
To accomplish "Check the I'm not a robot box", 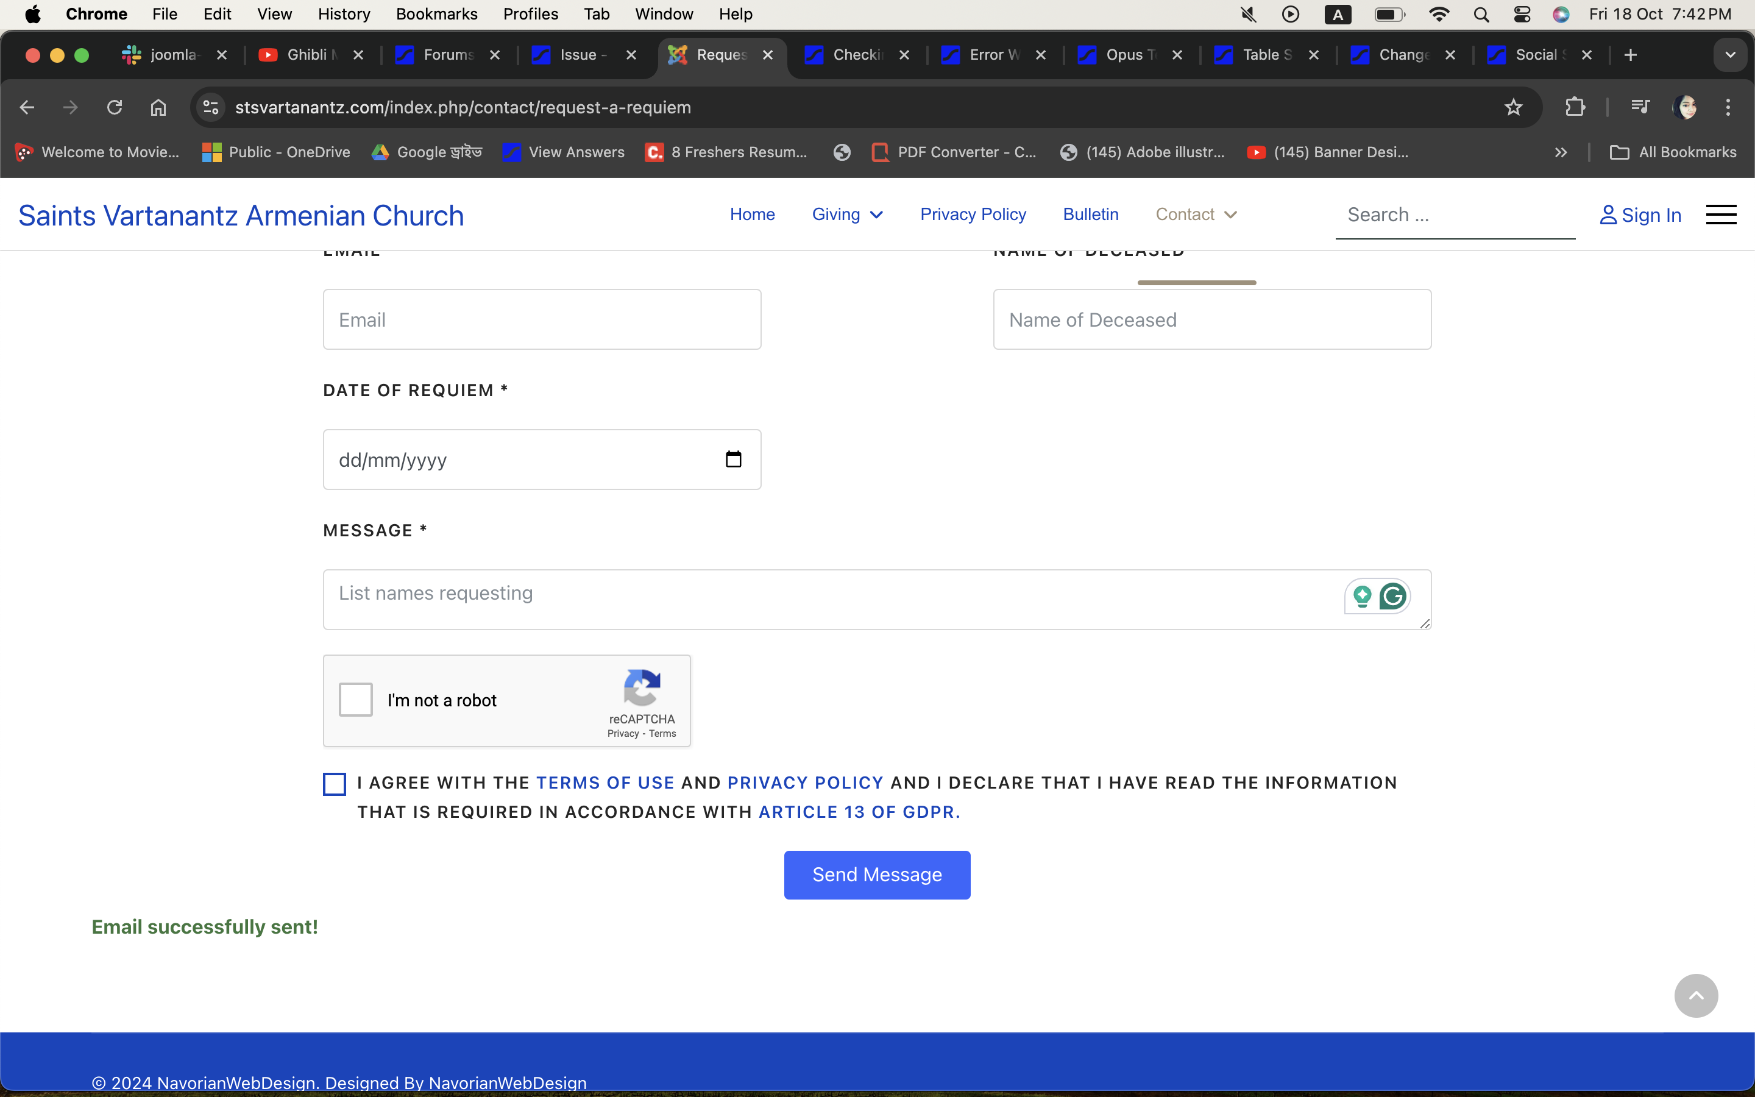I will point(355,700).
